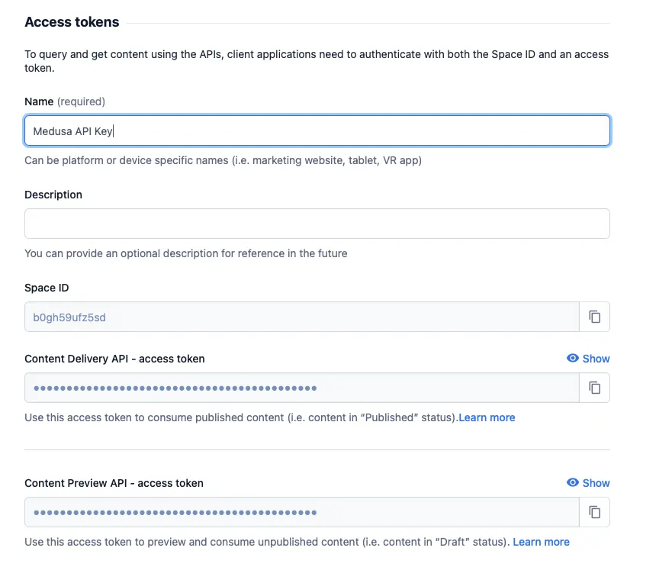Click the Access tokens heading
The height and width of the screenshot is (567, 656).
(x=72, y=22)
